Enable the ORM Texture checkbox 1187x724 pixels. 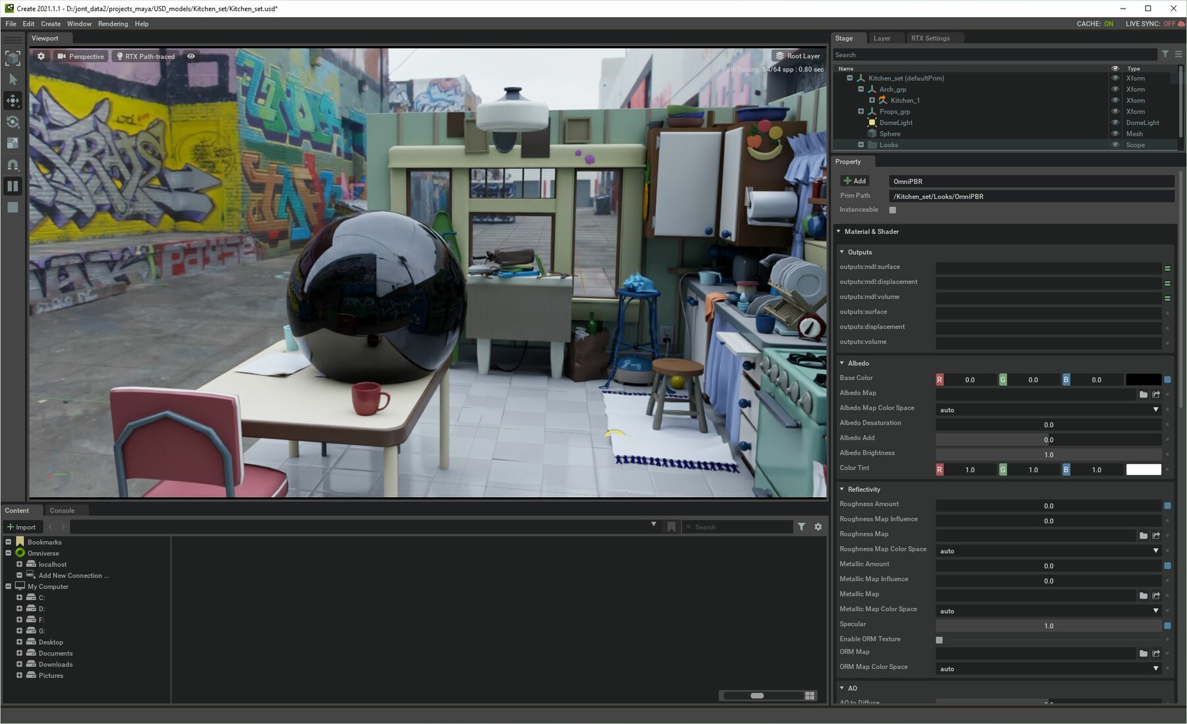[x=939, y=640]
